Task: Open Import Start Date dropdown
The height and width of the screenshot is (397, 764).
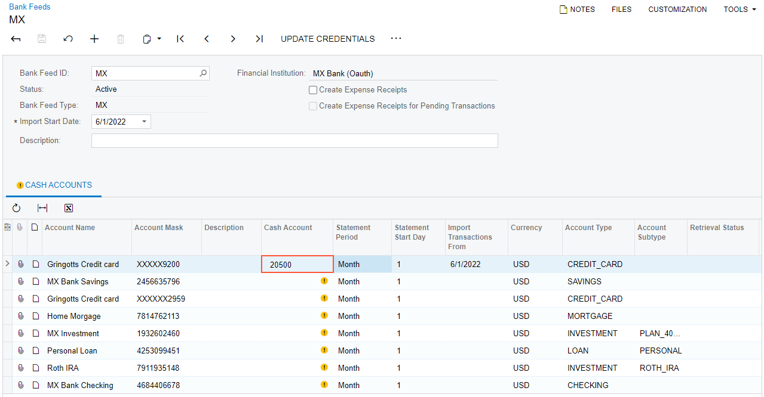Action: point(144,122)
